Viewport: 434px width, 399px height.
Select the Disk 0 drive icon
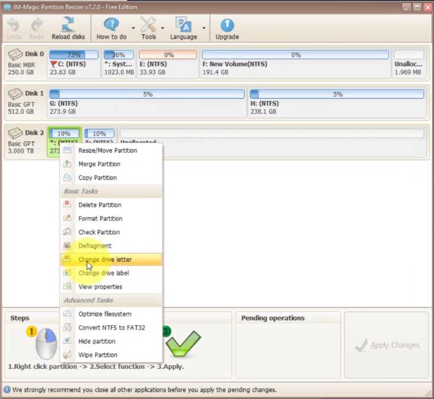(x=15, y=54)
